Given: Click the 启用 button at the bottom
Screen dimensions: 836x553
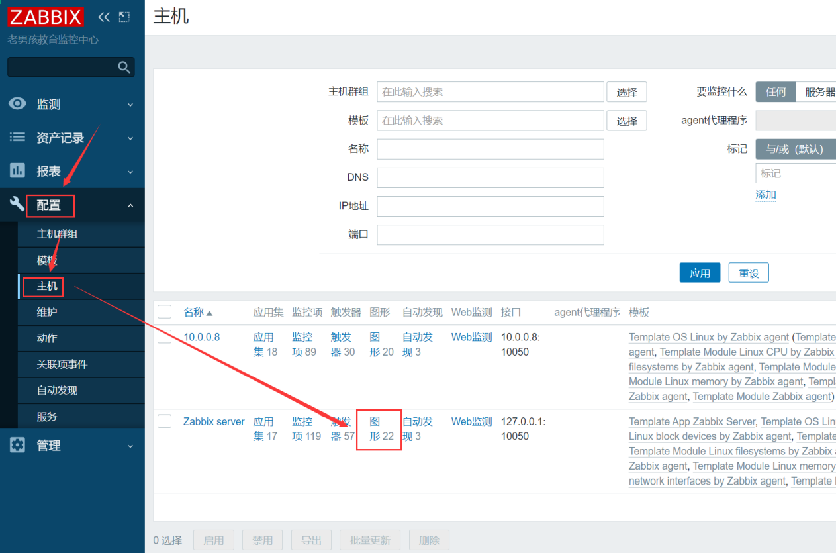Looking at the screenshot, I should 214,540.
